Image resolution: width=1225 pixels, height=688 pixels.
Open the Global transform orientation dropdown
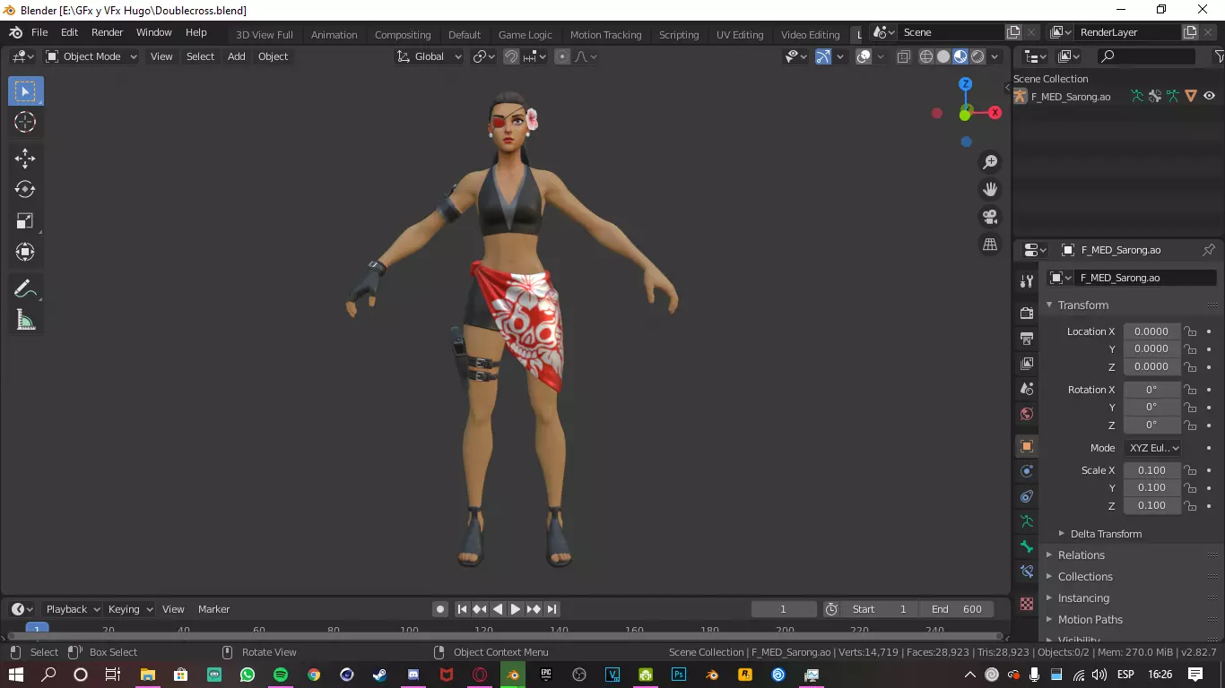point(429,56)
